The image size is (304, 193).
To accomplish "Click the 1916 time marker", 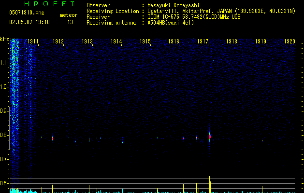I will (x=174, y=41).
